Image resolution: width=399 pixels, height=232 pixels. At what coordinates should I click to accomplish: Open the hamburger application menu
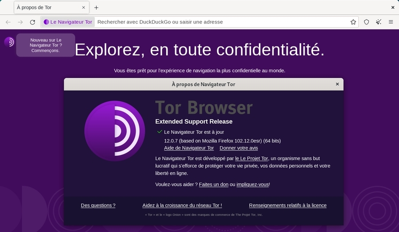point(391,22)
